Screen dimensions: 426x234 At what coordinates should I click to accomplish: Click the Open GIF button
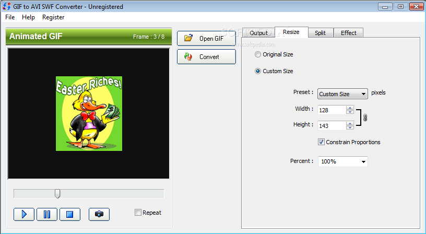click(x=207, y=38)
